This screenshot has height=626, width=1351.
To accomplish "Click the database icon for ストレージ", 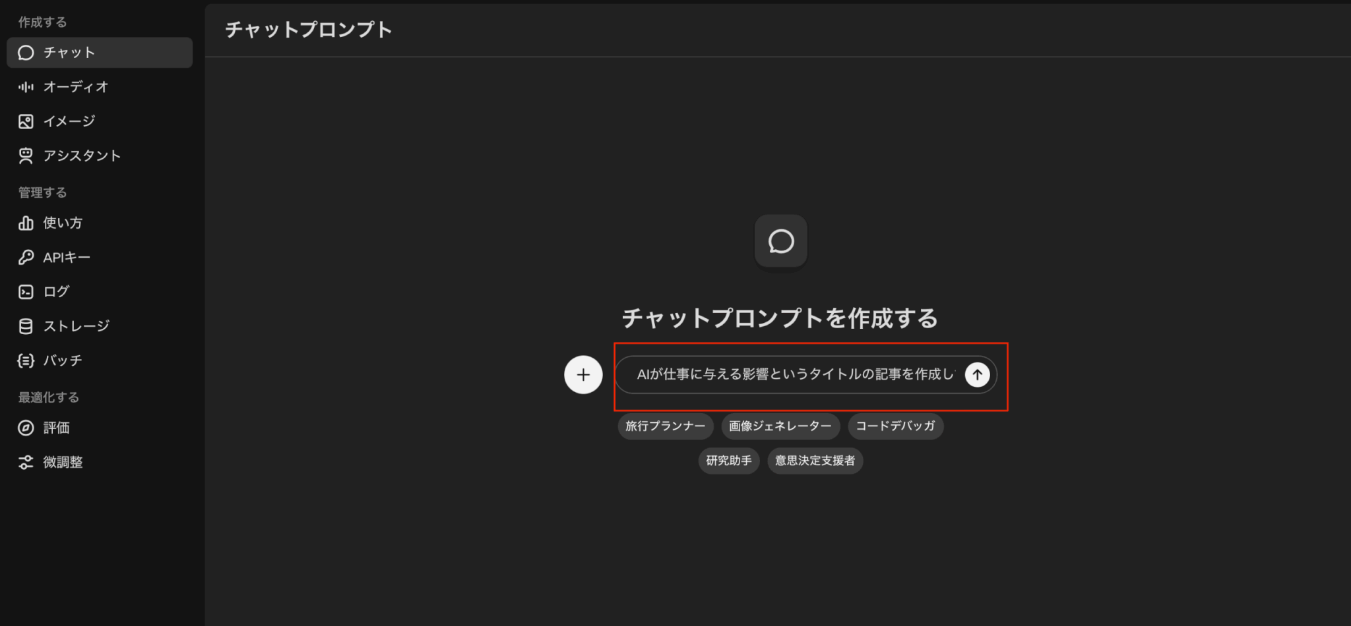I will pyautogui.click(x=26, y=326).
